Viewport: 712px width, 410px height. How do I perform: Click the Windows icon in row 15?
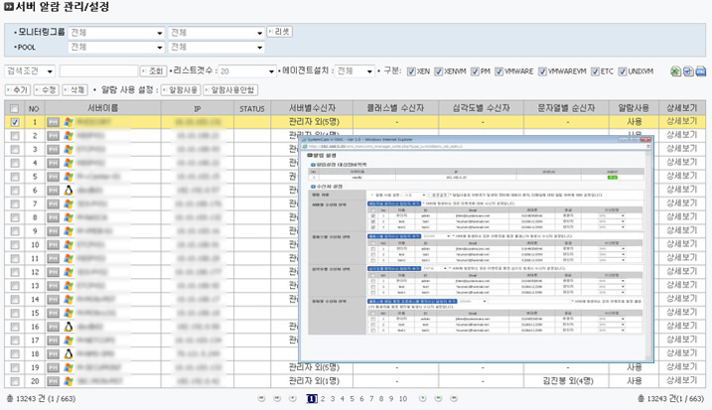tap(69, 313)
